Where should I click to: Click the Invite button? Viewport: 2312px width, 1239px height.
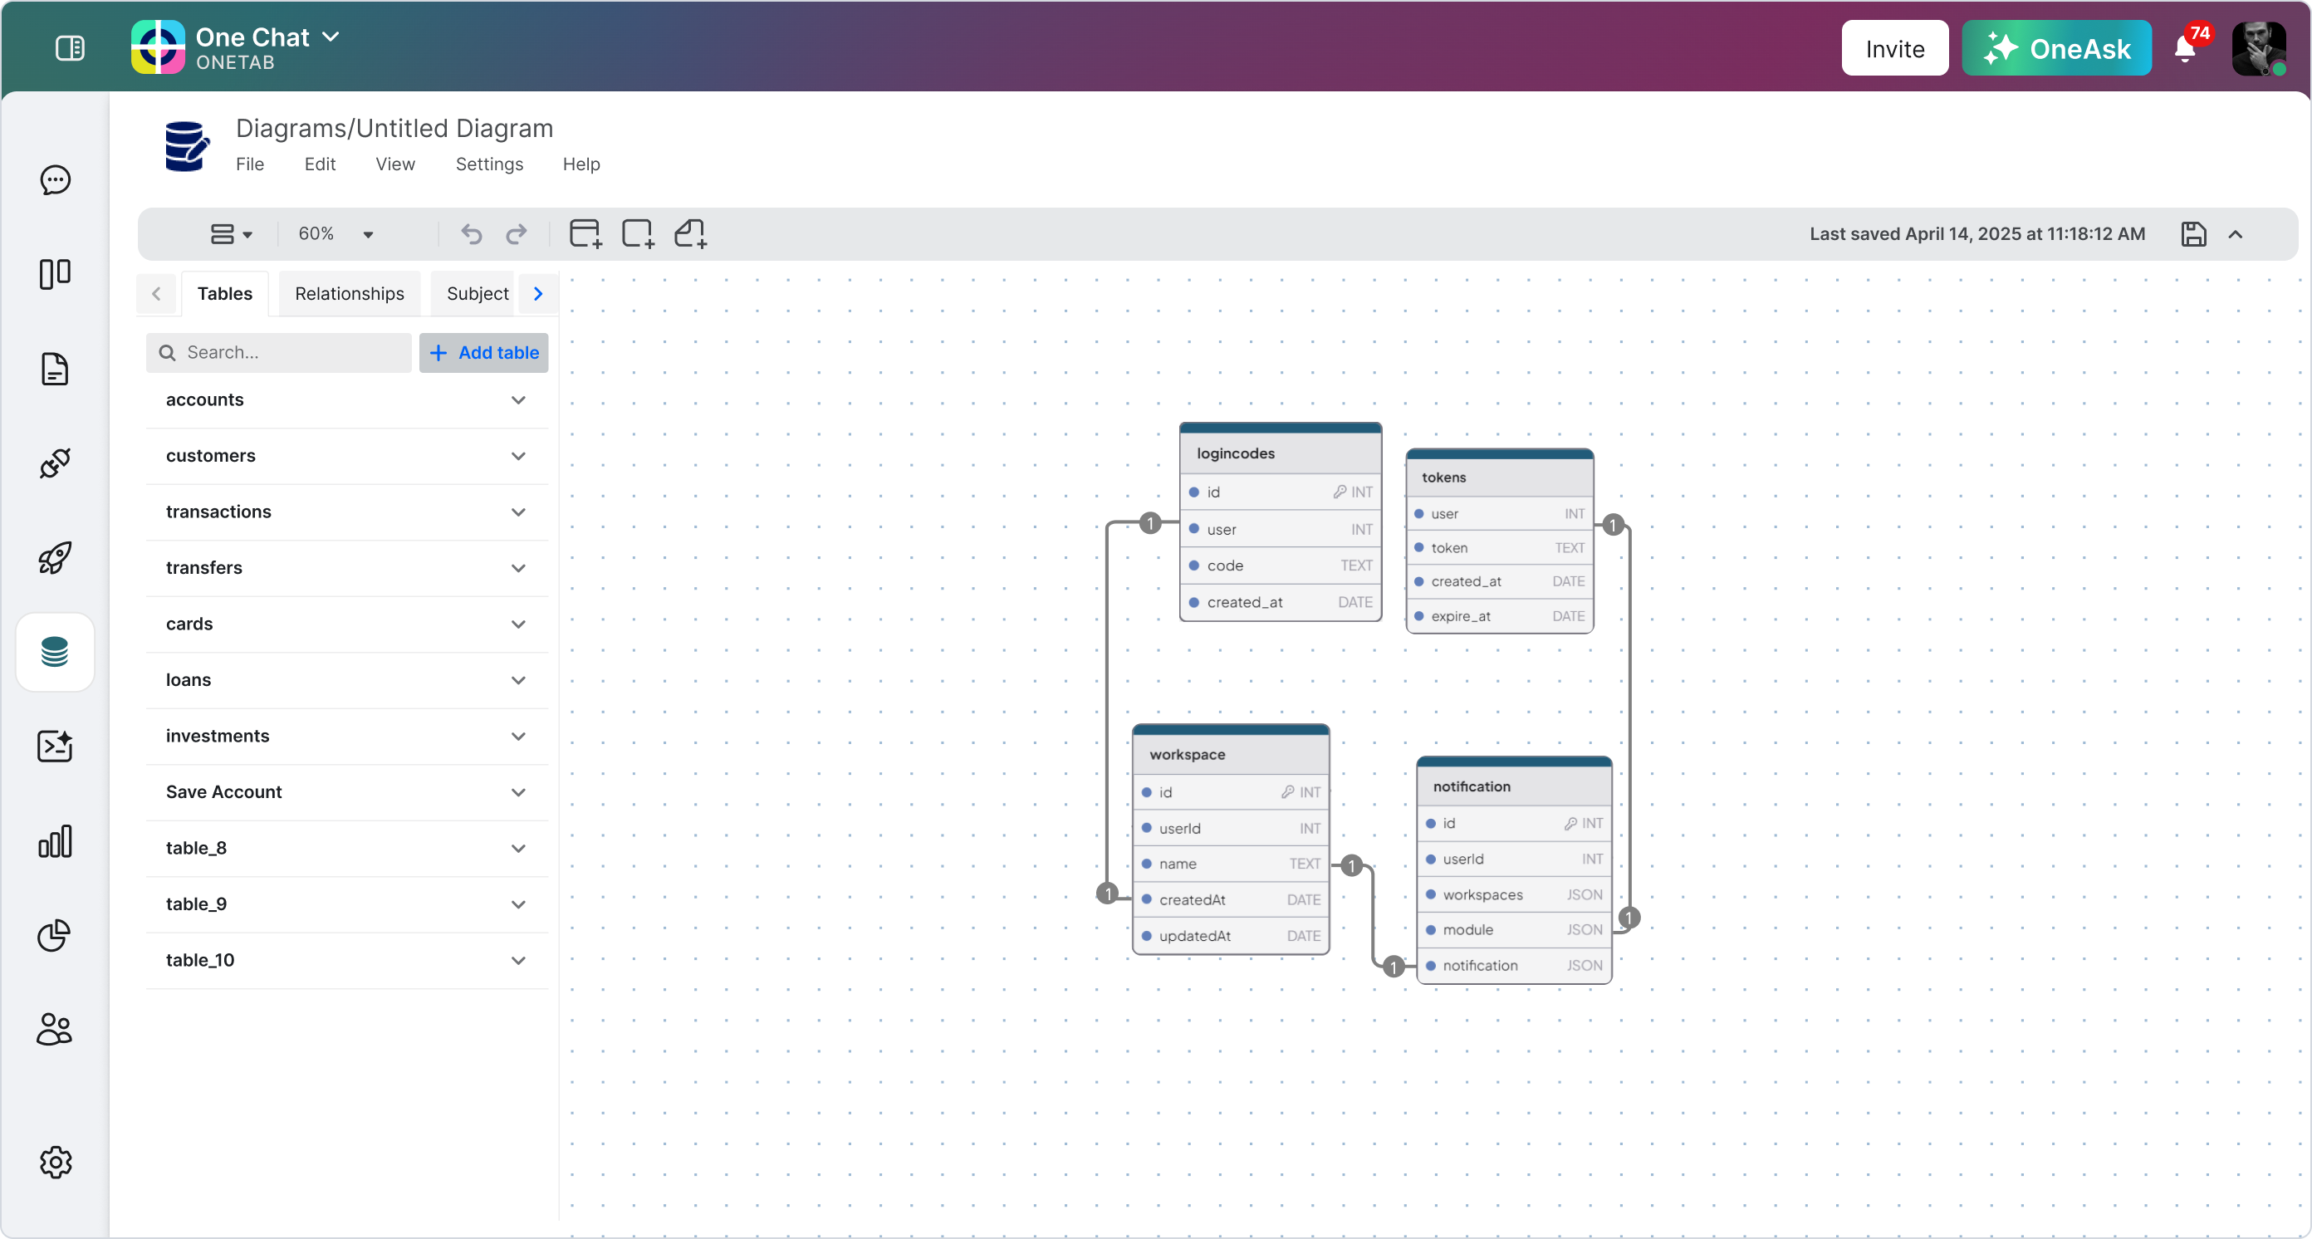pos(1894,47)
